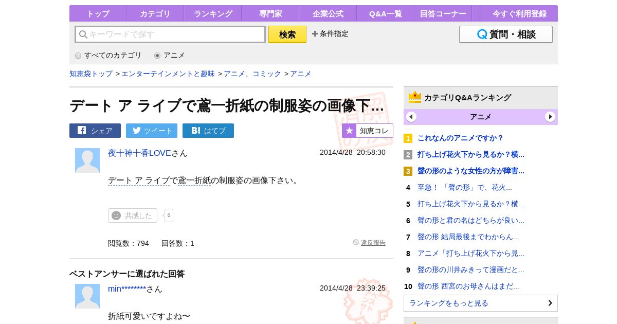Open ranking 9 聲の形の川井みきって
This screenshot has width=617, height=324.
(x=471, y=269)
